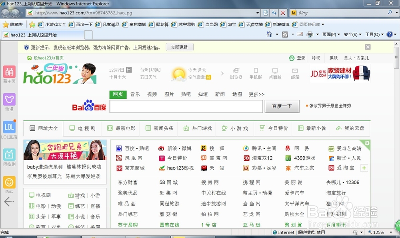The image size is (400, 238).
Task: Click the Print icon in command bar
Action: 310,34
